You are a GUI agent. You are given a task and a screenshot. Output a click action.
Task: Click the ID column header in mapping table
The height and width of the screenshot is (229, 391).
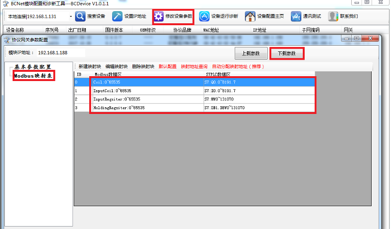pos(83,74)
